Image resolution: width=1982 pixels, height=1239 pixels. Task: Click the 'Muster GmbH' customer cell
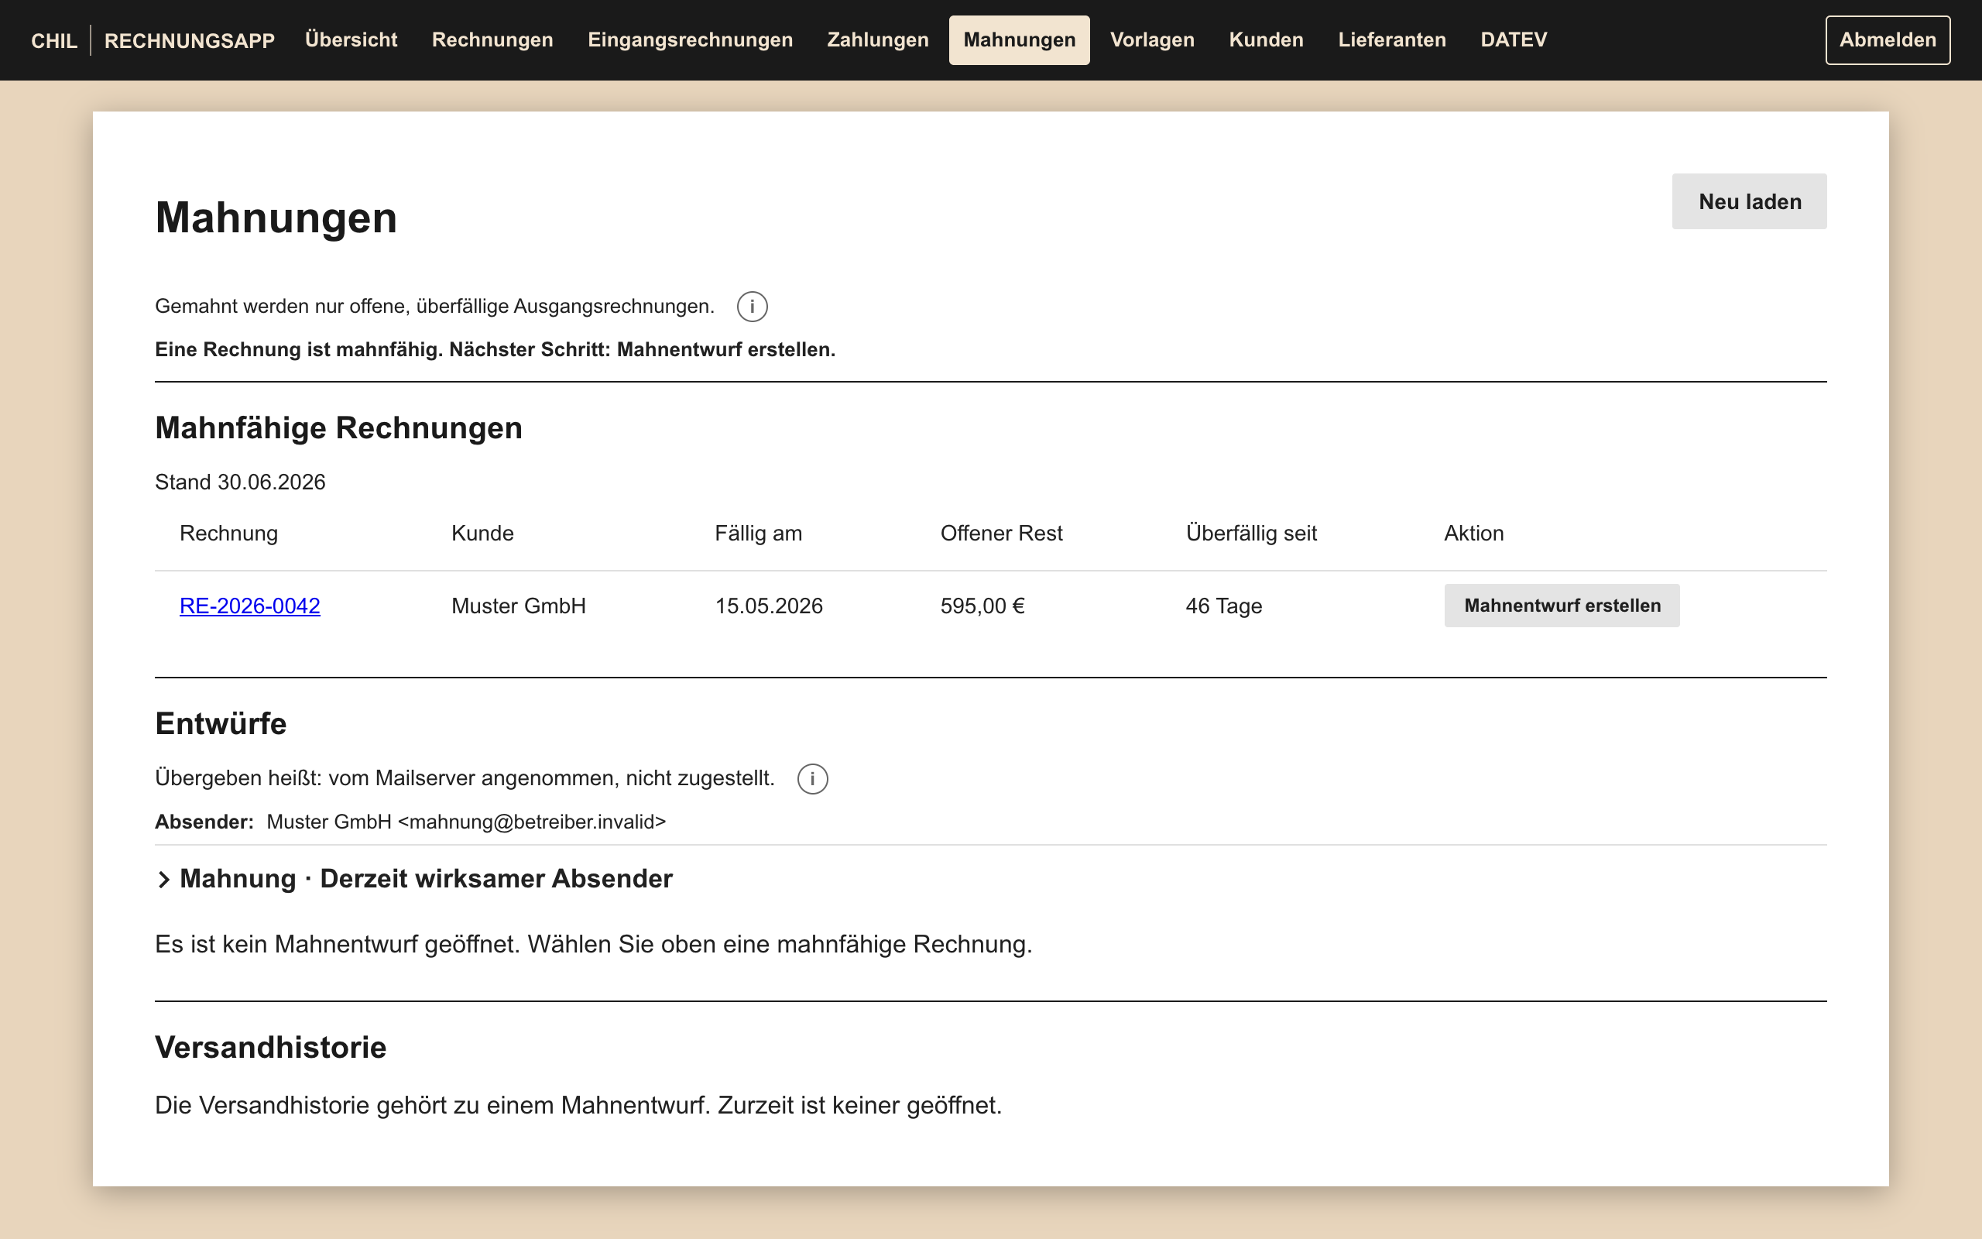(x=519, y=606)
